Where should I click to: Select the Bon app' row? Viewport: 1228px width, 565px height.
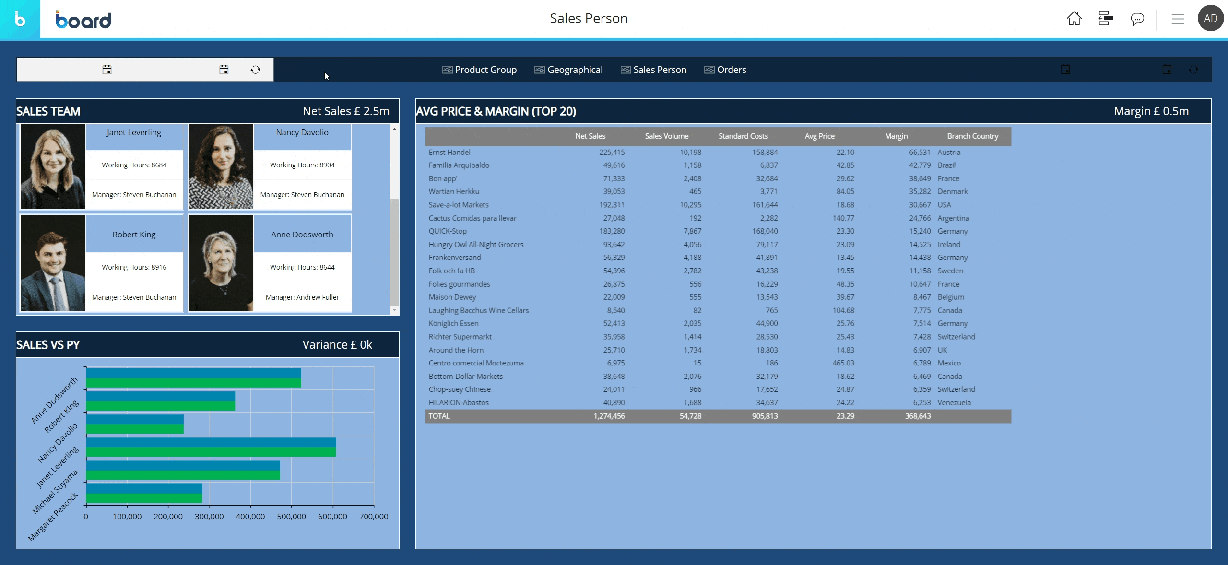coord(718,178)
